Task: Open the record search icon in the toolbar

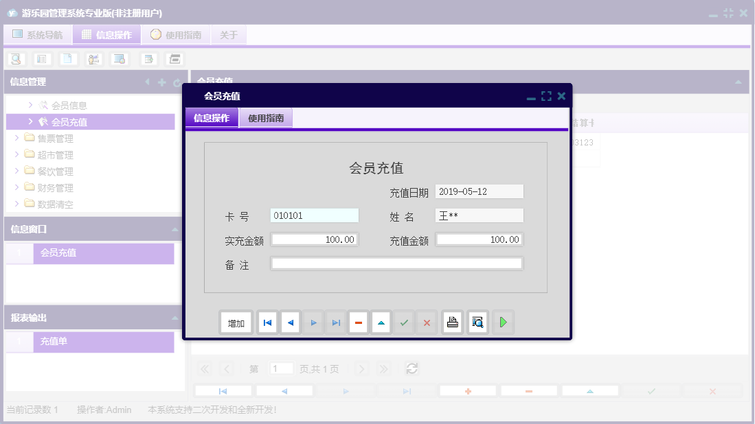Action: click(x=16, y=58)
